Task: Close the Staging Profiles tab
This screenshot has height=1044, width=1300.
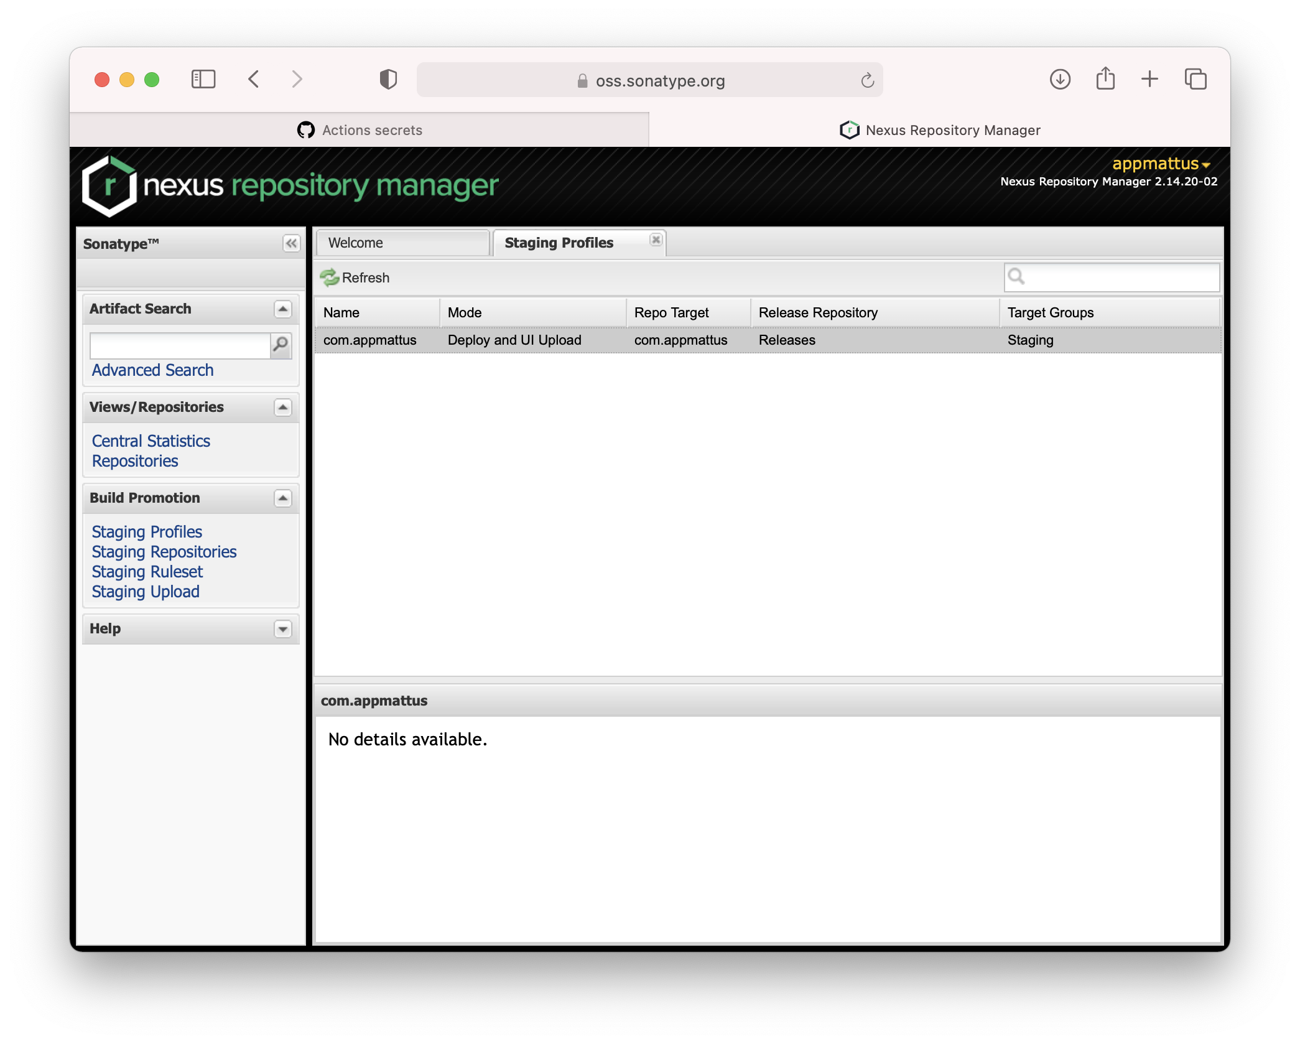Action: (x=656, y=240)
